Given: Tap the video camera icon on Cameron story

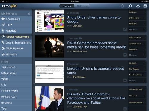Looking at the screenshot, I should click(80, 38).
